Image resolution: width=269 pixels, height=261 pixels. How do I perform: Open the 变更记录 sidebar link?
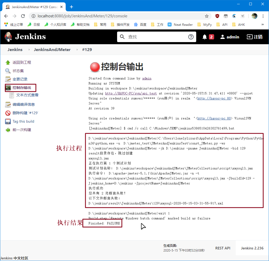click(20, 79)
